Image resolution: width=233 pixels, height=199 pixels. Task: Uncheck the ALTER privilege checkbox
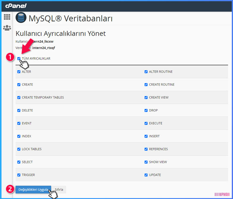(x=19, y=72)
